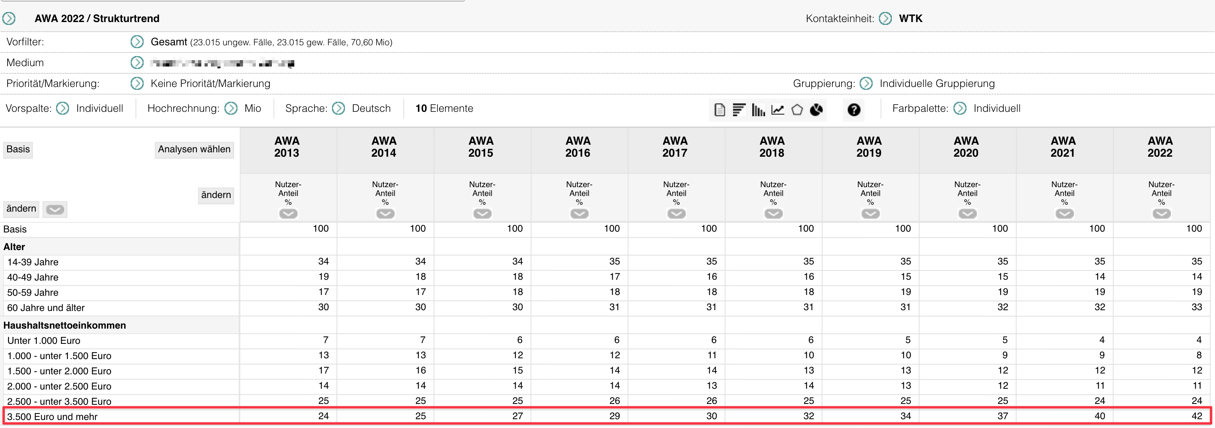Open dropdown under AWA 2021 Nutzer-Anteil
1215x428 pixels.
(x=1065, y=214)
